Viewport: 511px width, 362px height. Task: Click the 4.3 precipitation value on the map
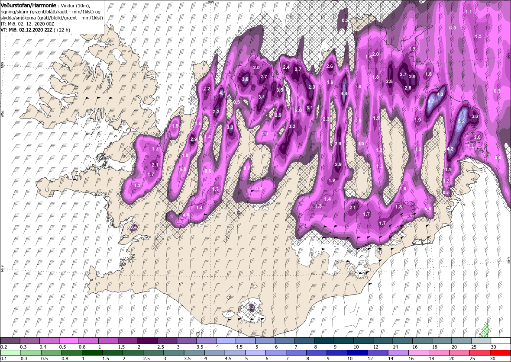coord(440,94)
